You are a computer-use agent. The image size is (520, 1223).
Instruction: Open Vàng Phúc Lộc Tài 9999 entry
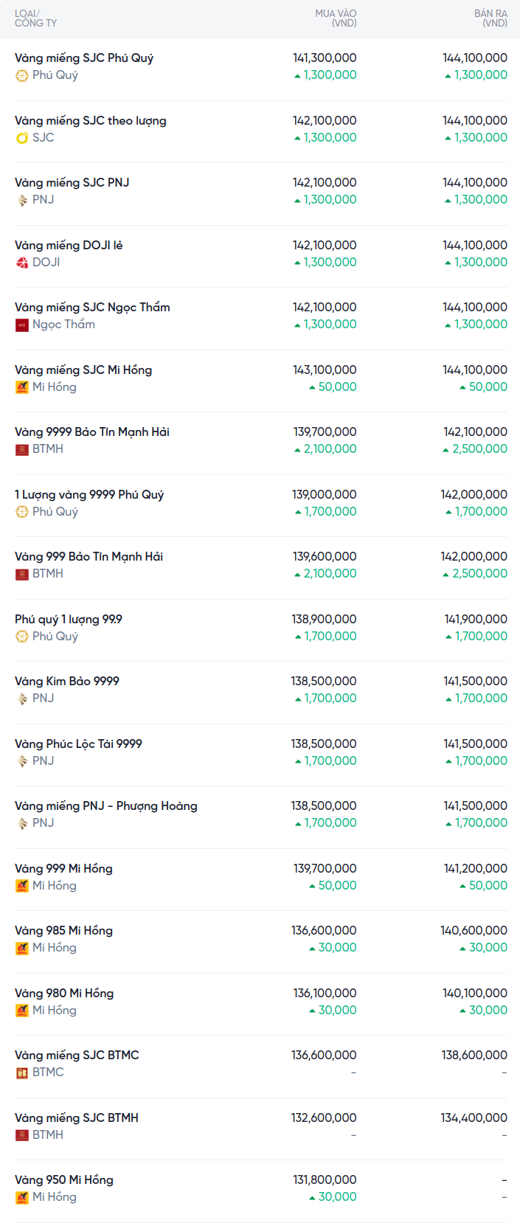[x=78, y=744]
